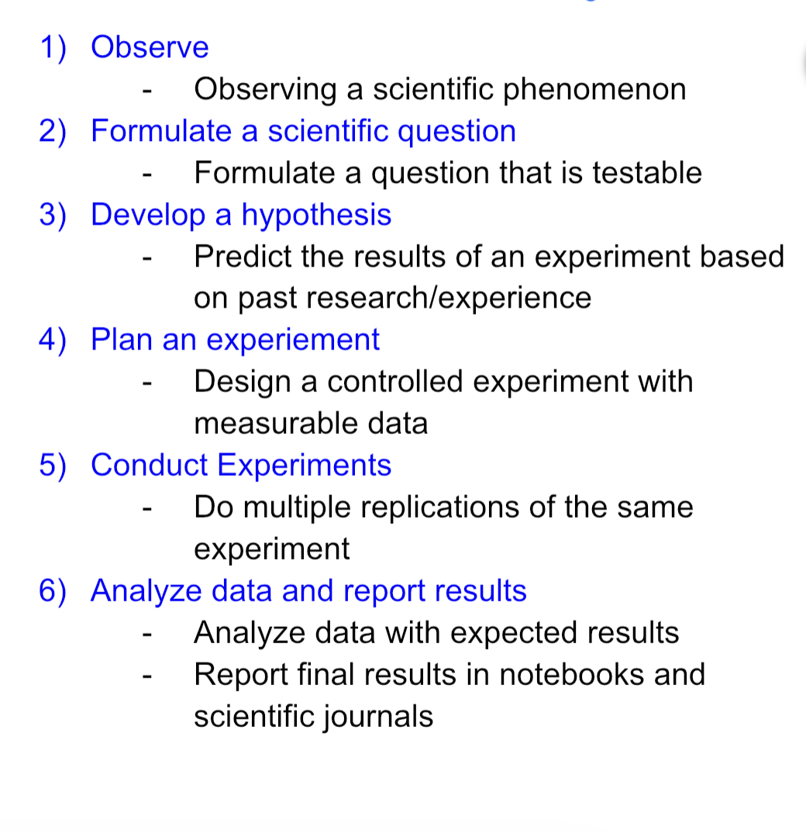806x833 pixels.
Task: Click the list number '6)'
Action: pos(53,591)
